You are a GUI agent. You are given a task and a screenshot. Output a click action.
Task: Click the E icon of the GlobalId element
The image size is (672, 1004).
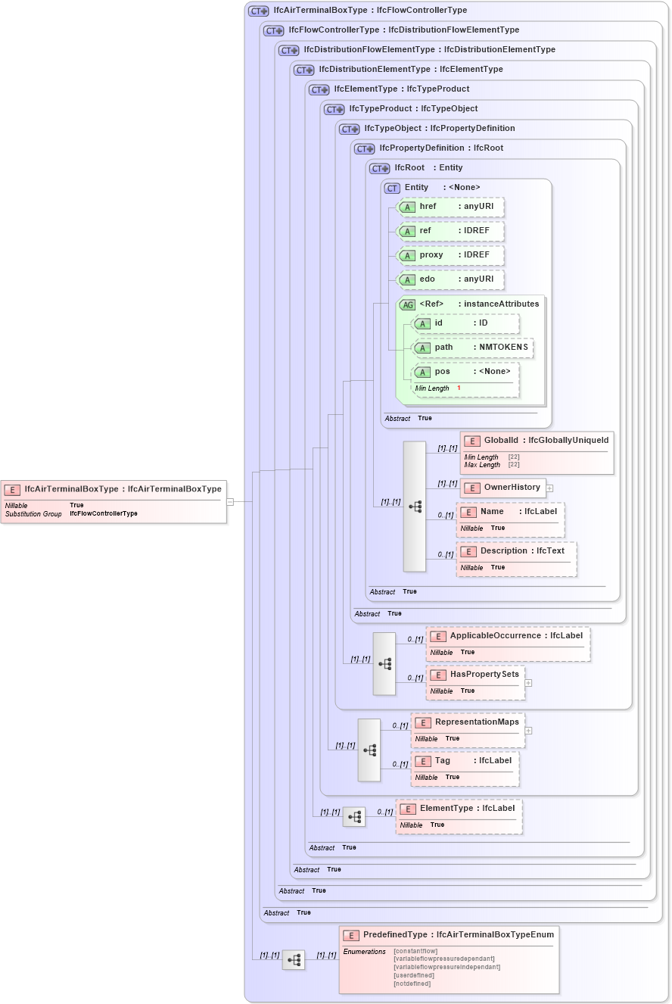[x=471, y=440]
